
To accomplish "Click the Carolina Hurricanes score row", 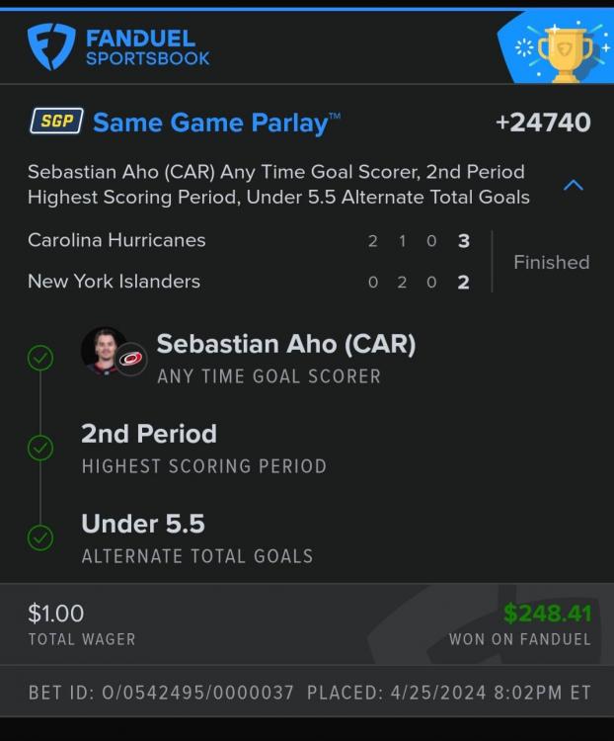I will click(x=249, y=240).
